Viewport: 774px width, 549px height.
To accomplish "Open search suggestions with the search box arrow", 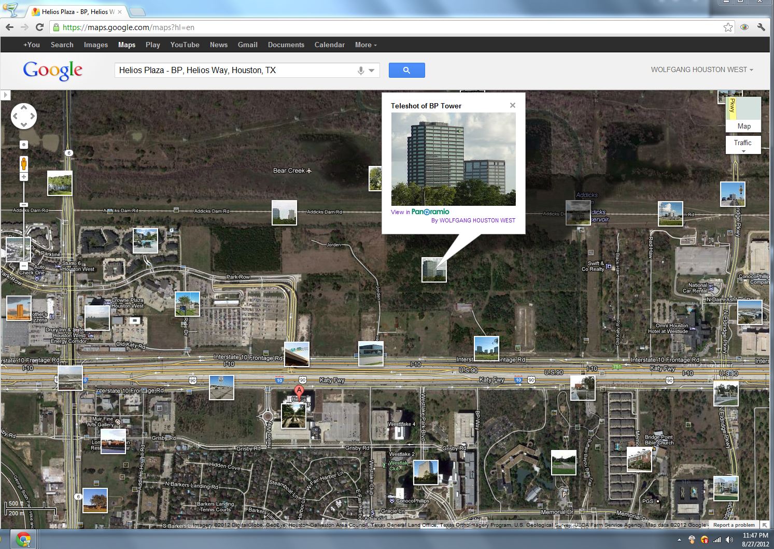I will pyautogui.click(x=372, y=70).
